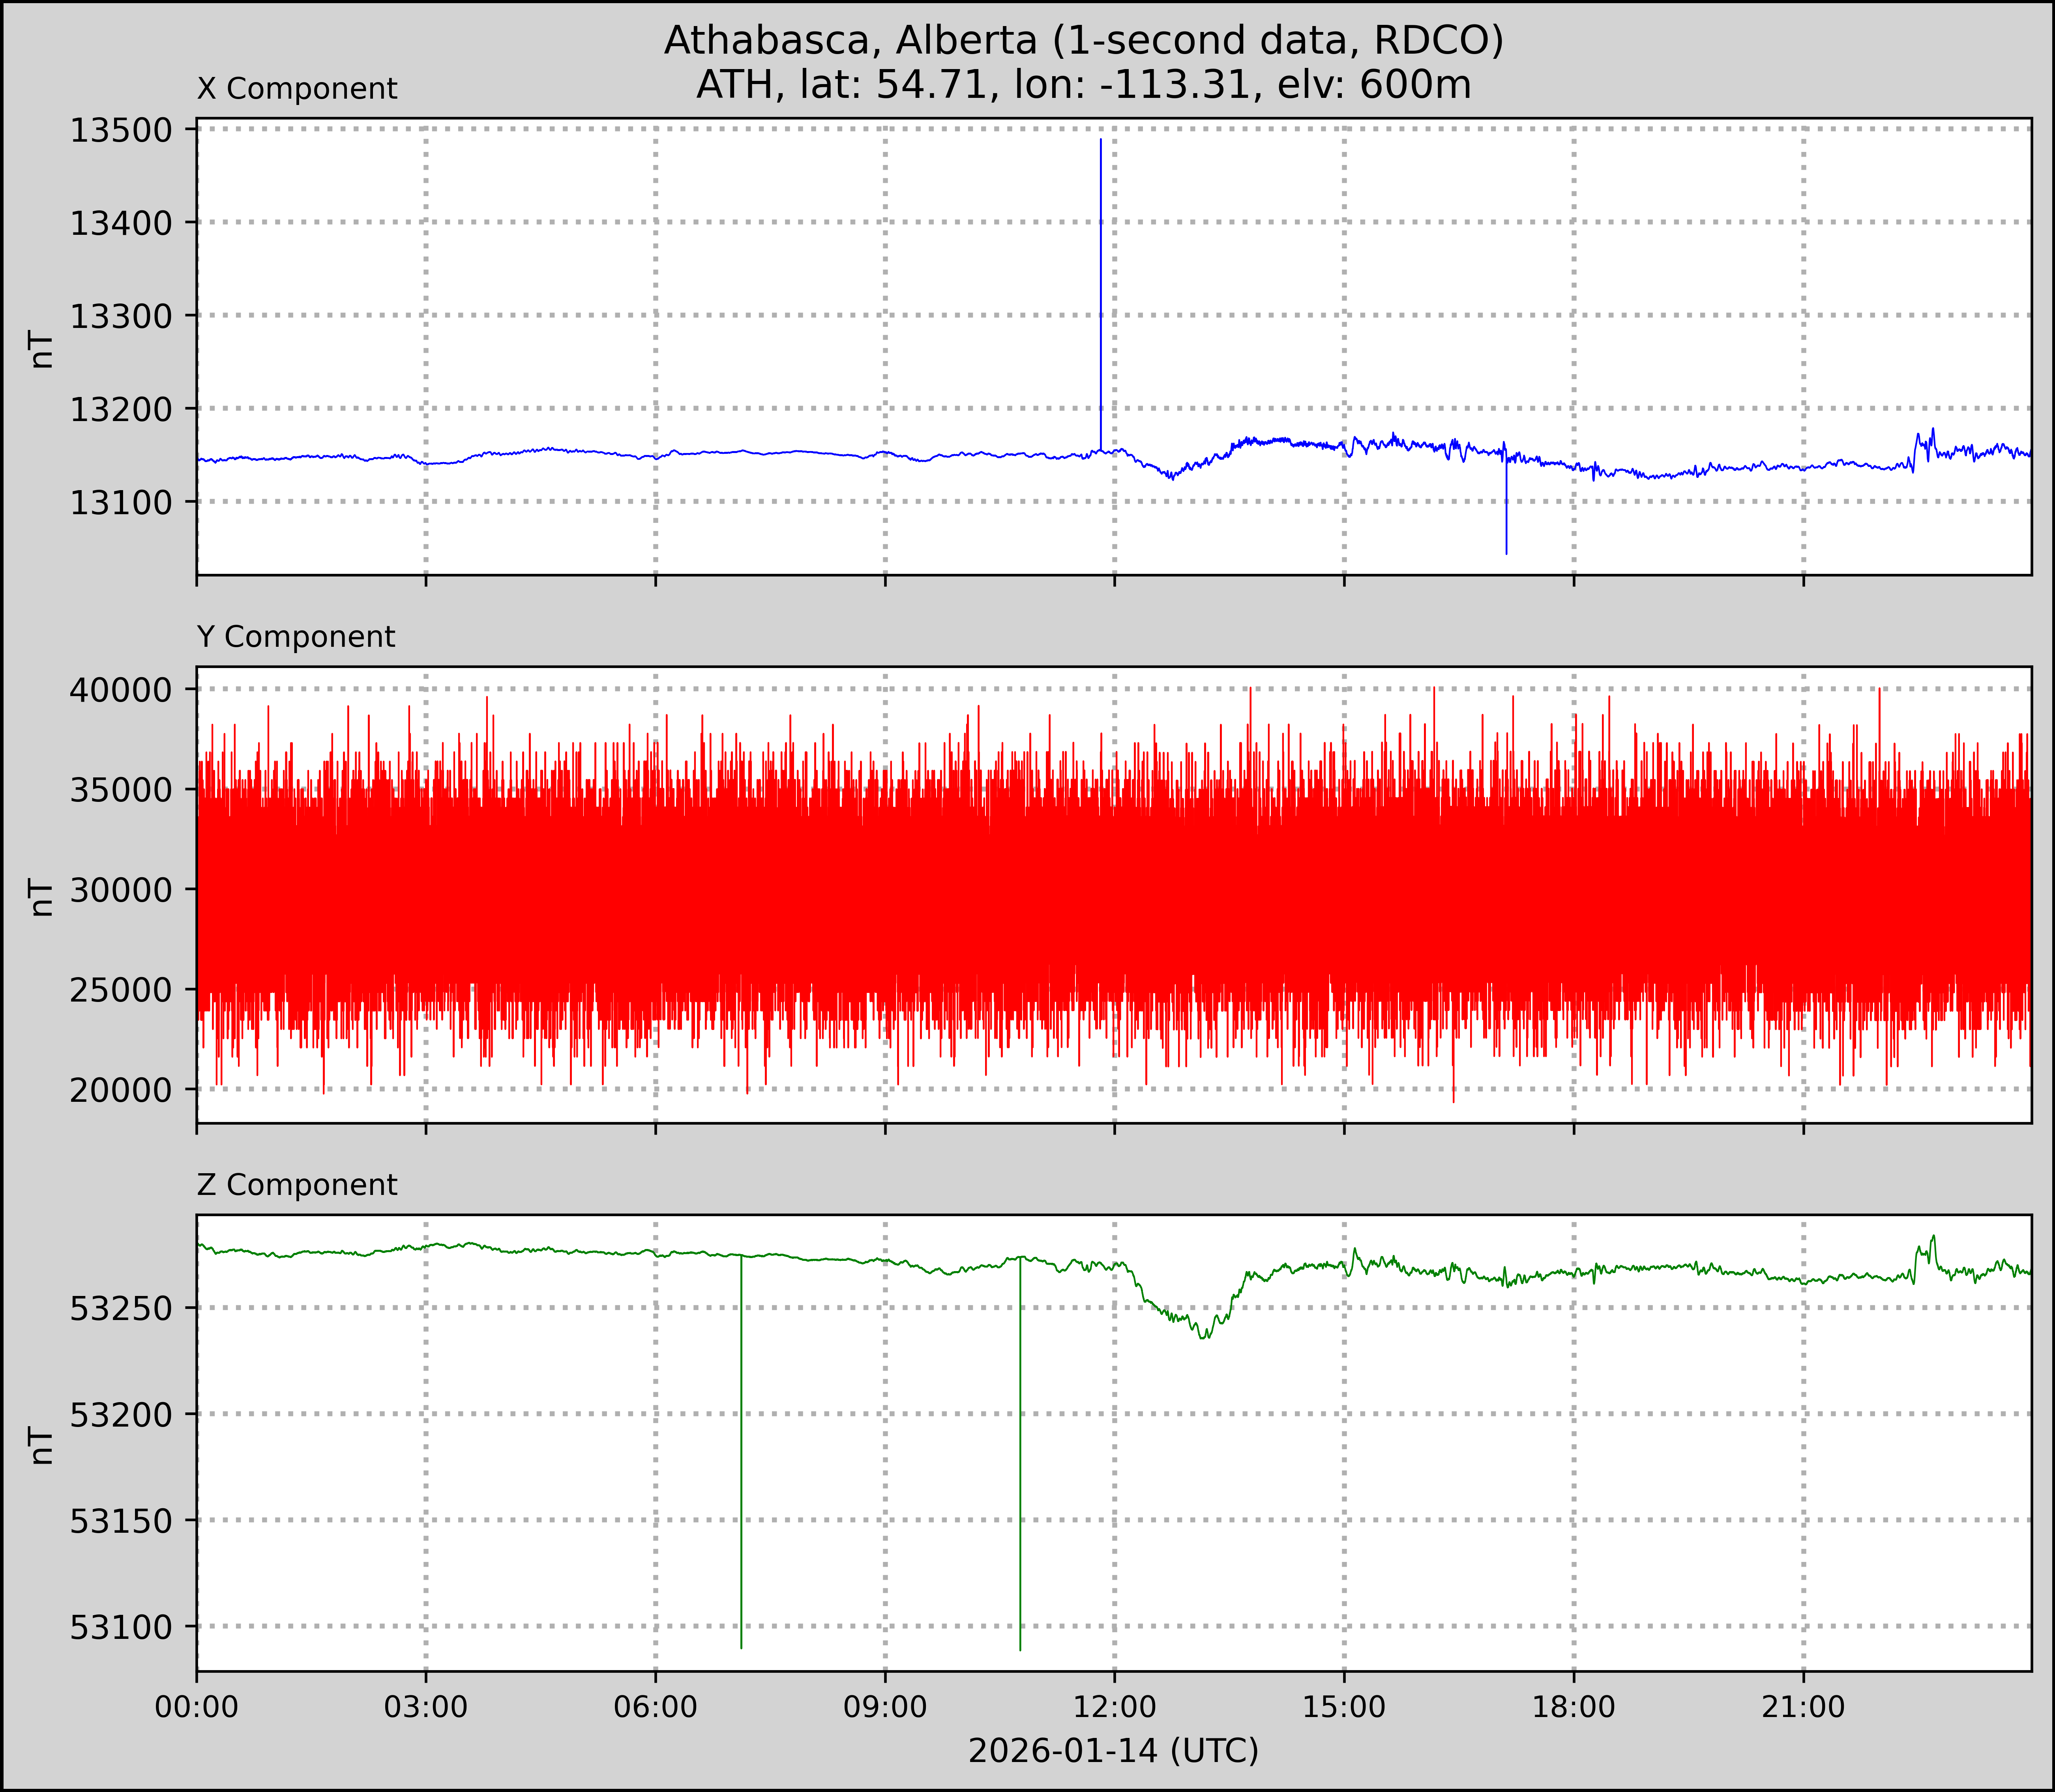The height and width of the screenshot is (1792, 2055).
Task: Click the 'Y Component' subplot title
Action: (x=296, y=637)
